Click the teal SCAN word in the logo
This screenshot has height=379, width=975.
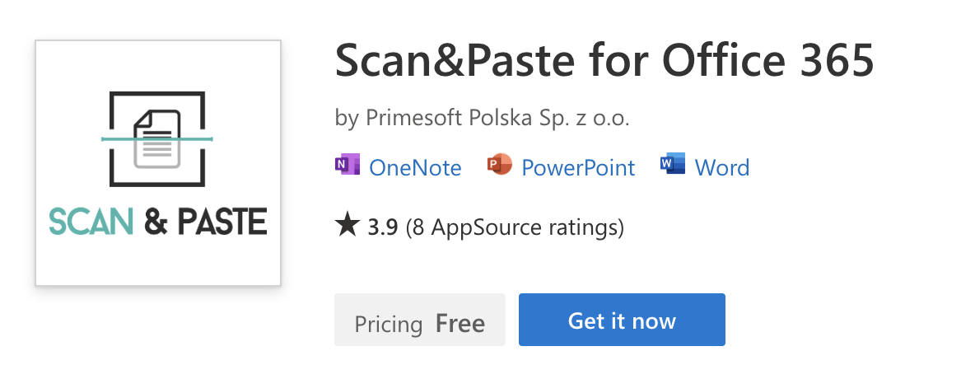[x=91, y=222]
